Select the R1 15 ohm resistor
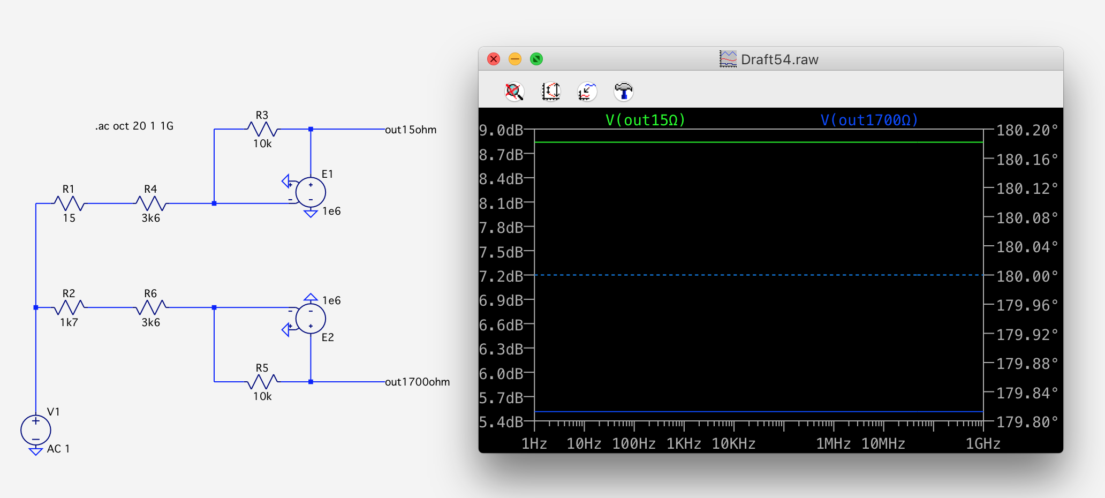1105x498 pixels. pos(69,203)
